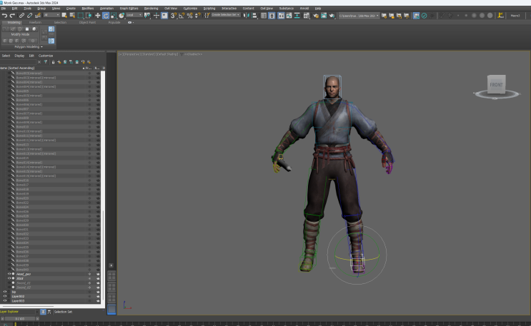The height and width of the screenshot is (326, 531).
Task: Open Scene Explorer Display menu
Action: pyautogui.click(x=19, y=56)
